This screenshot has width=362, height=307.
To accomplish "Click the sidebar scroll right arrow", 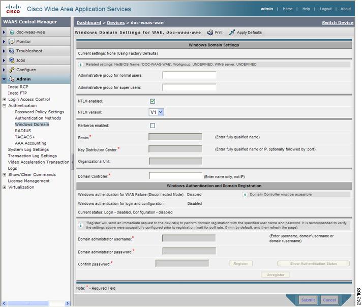I will click(x=68, y=303).
